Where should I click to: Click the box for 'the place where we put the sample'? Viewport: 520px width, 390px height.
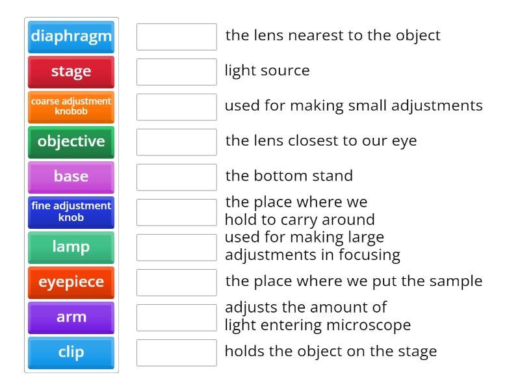[x=176, y=282]
